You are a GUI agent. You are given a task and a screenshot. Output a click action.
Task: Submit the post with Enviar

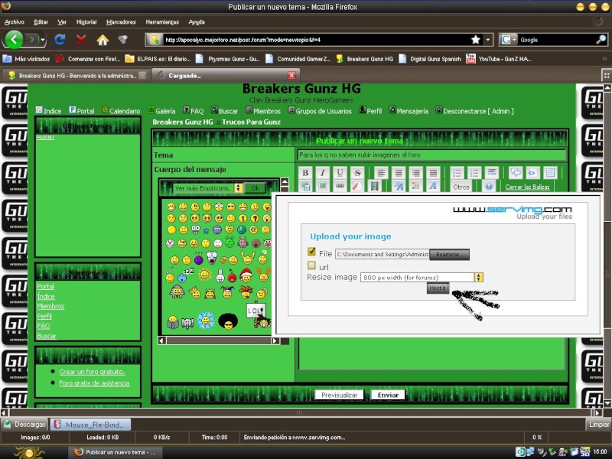(x=388, y=395)
